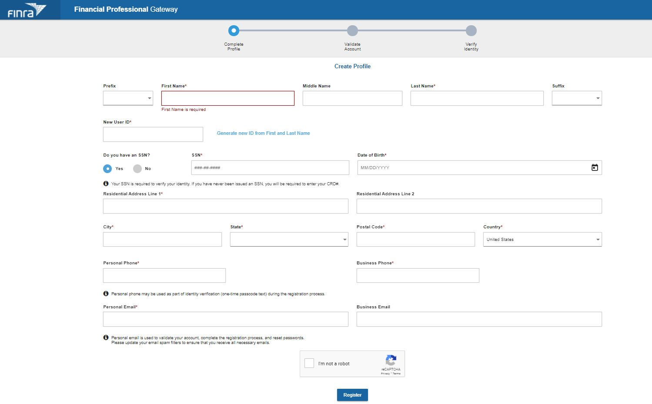This screenshot has height=404, width=652.
Task: Select the Complete Profile step circle
Action: [234, 30]
